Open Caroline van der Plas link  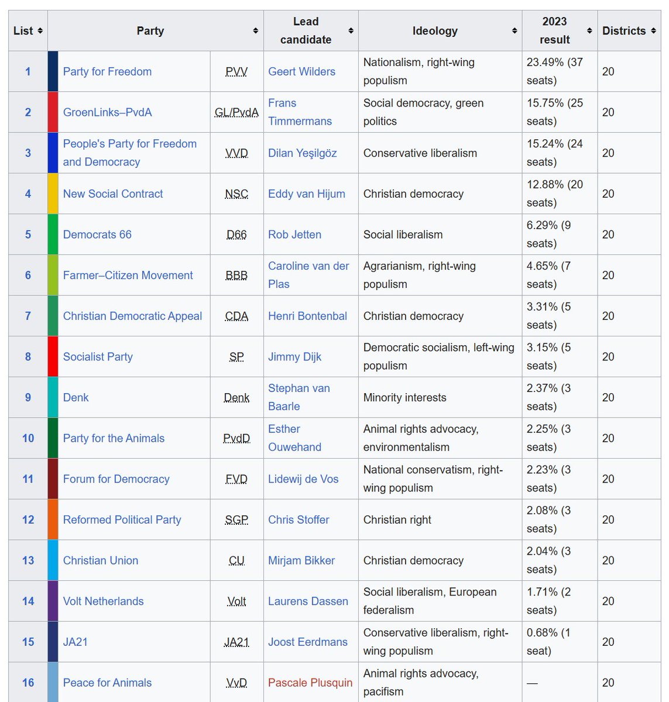tap(308, 275)
